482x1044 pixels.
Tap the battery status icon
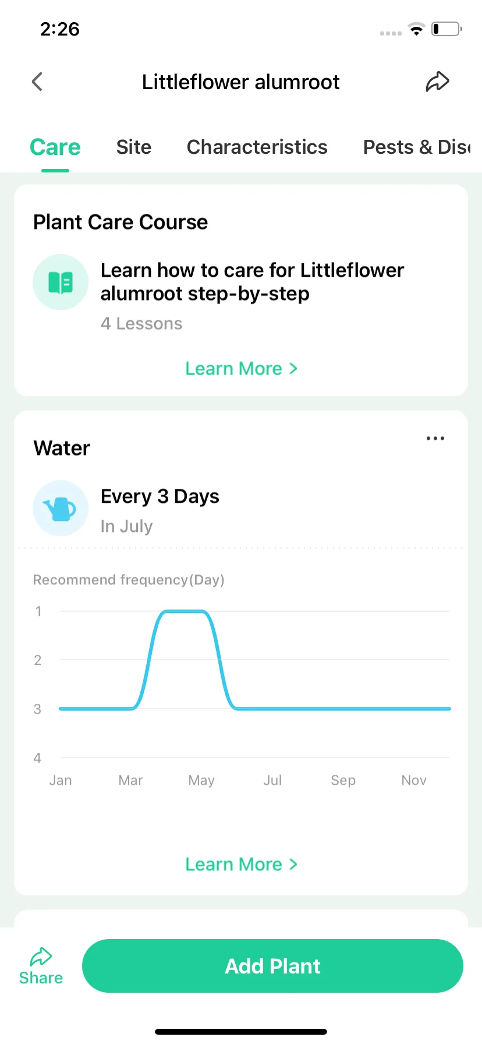446,29
